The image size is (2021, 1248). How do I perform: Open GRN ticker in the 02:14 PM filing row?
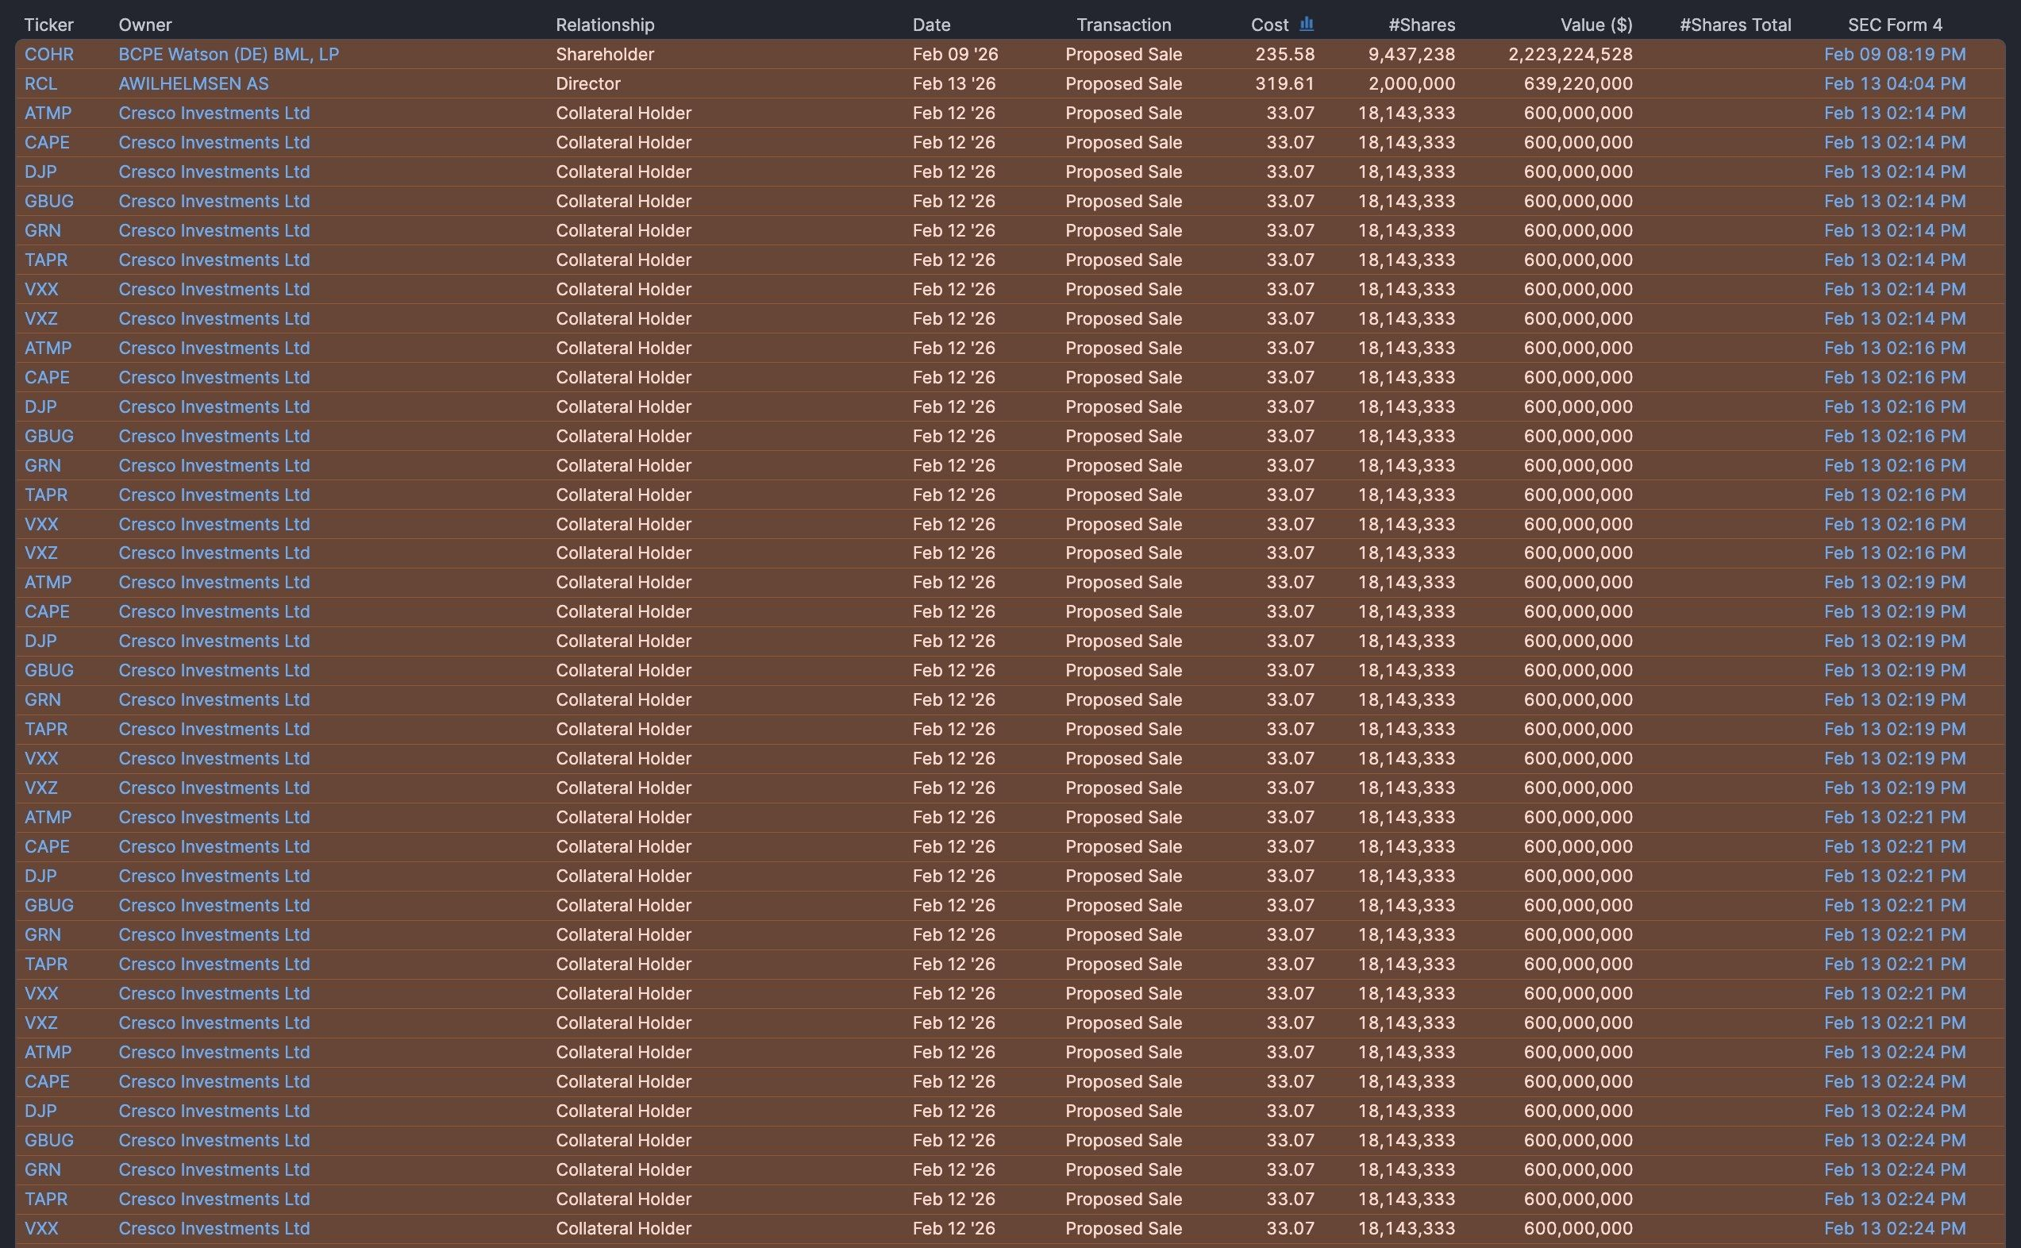point(42,230)
